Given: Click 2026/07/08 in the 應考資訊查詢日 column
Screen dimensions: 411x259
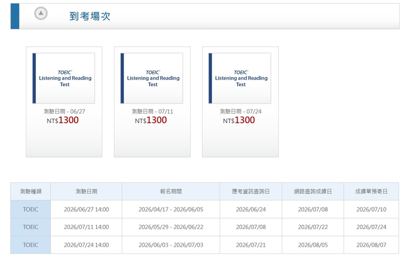Looking at the screenshot, I should click(x=251, y=227).
